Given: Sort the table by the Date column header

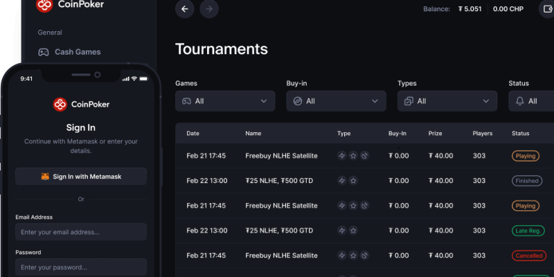Looking at the screenshot, I should coord(193,133).
